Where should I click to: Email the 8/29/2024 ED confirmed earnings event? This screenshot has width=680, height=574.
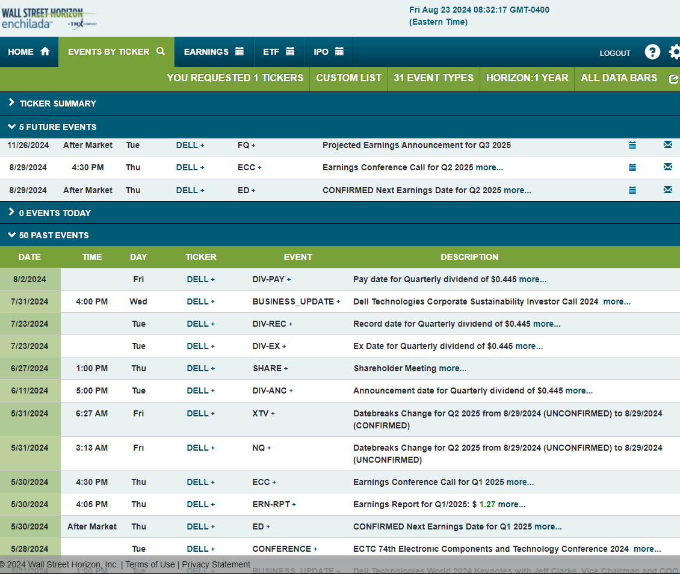668,190
